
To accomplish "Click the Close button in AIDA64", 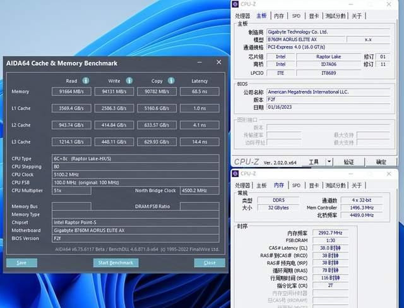I will 210,263.
